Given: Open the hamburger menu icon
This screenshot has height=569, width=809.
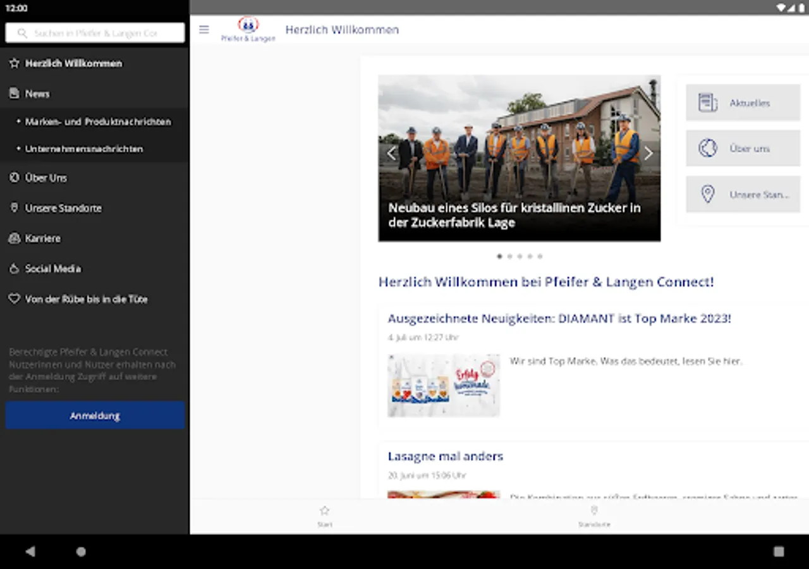Looking at the screenshot, I should (204, 30).
